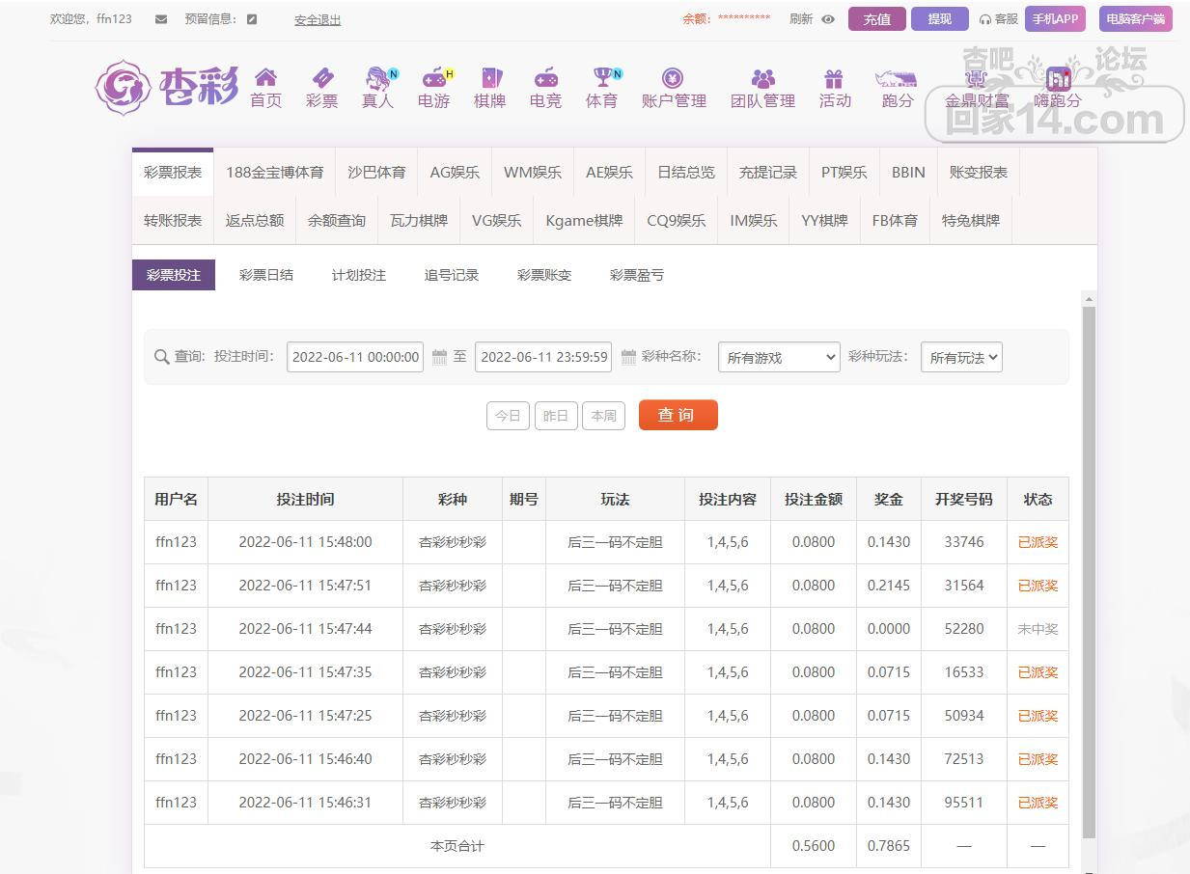
Task: Click the mail envelope icon
Action: 161,19
